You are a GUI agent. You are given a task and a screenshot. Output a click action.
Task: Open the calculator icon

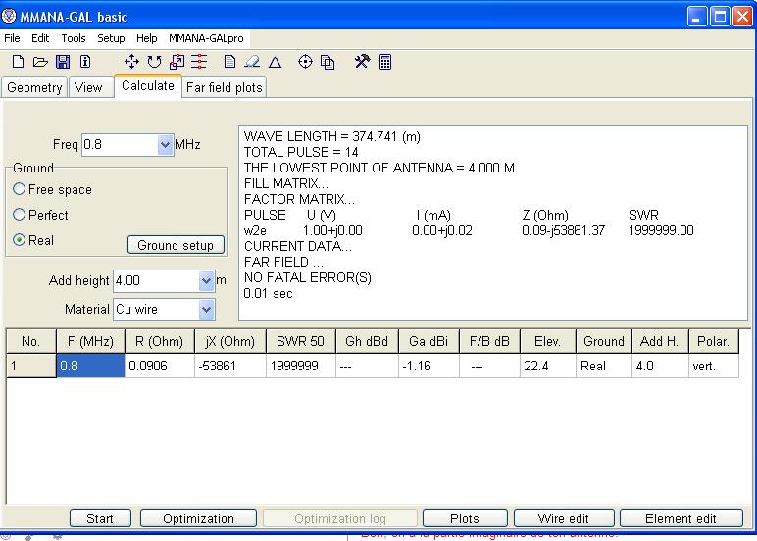click(385, 62)
